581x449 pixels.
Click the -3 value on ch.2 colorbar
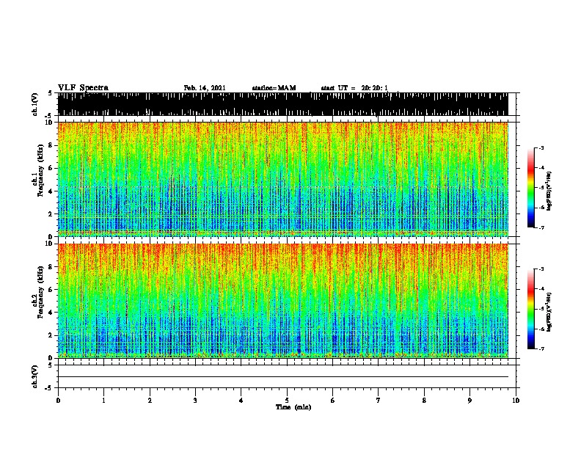(x=541, y=269)
